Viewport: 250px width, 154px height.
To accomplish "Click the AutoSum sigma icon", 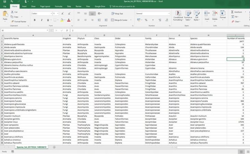I will pyautogui.click(x=232, y=12).
